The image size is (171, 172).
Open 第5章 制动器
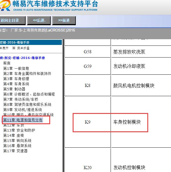click(14, 89)
